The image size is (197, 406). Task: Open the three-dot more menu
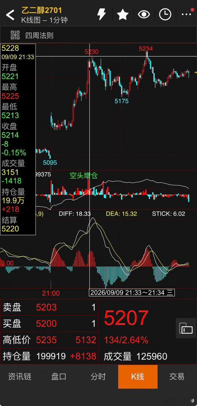pos(186,14)
